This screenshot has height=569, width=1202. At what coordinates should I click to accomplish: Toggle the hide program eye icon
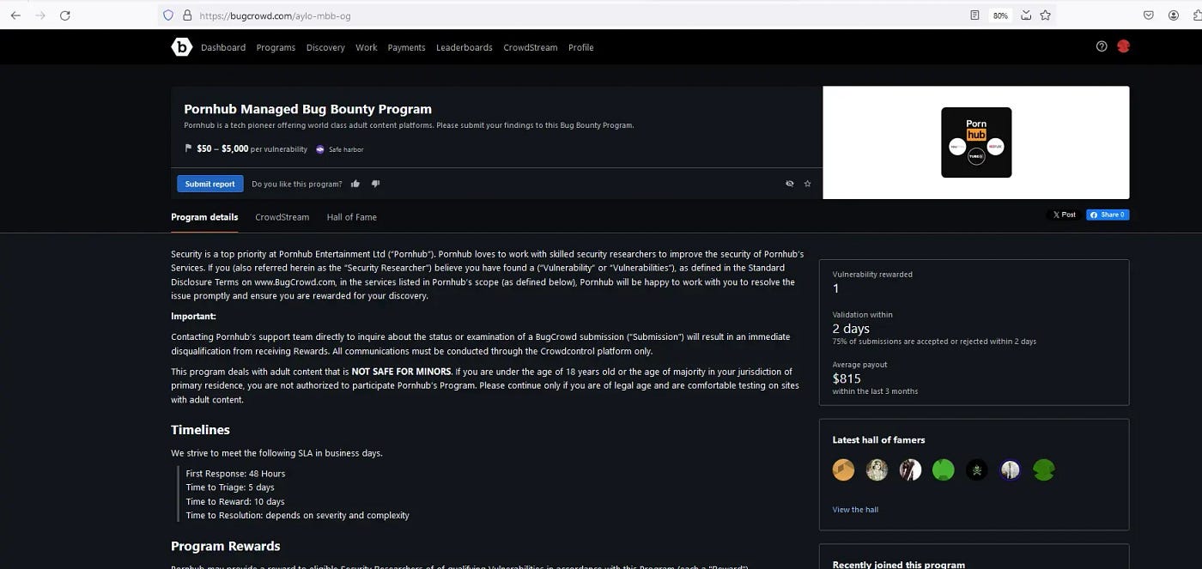point(789,184)
